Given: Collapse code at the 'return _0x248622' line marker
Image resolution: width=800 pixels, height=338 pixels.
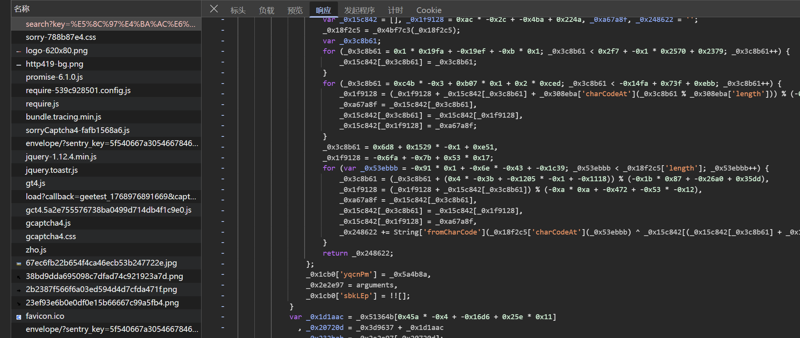Looking at the screenshot, I should pos(223,253).
